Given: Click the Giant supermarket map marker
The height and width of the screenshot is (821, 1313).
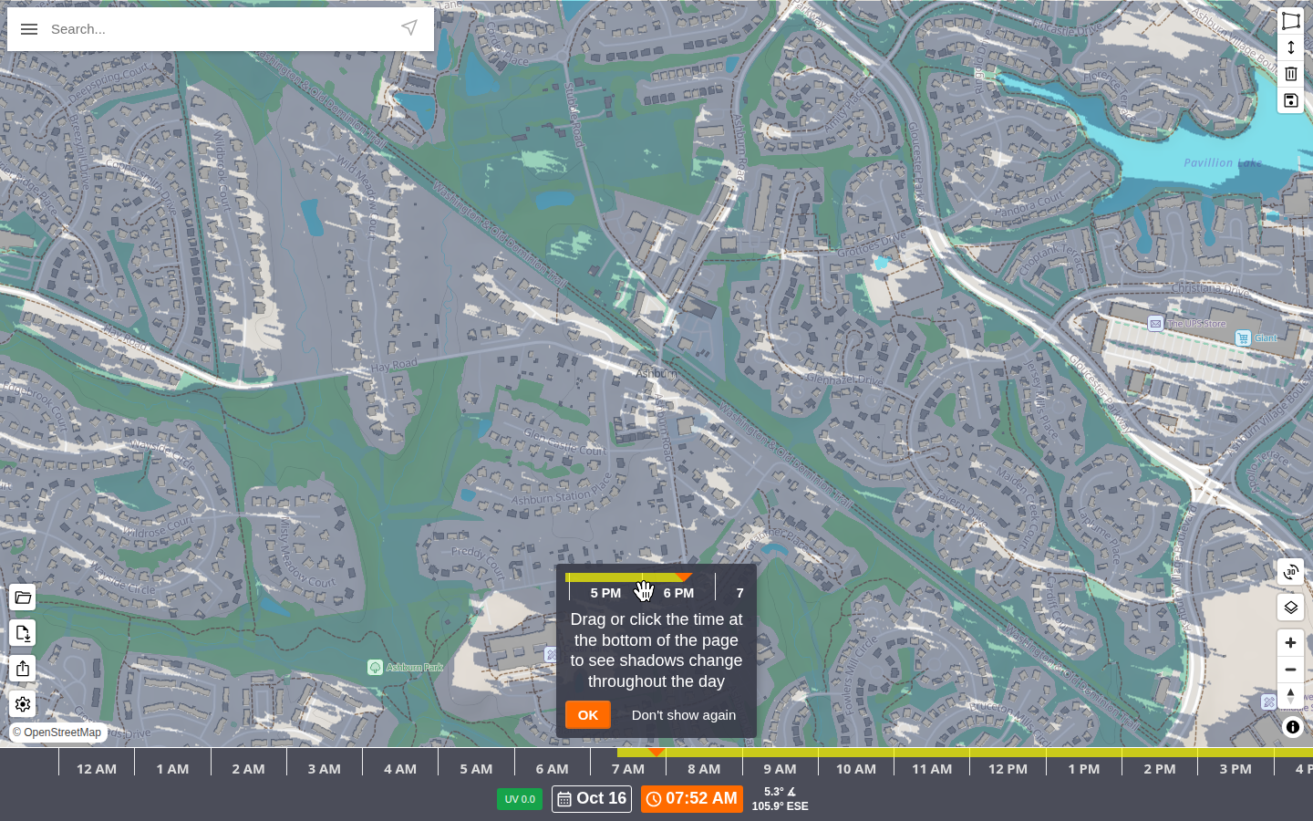Looking at the screenshot, I should click(1243, 338).
